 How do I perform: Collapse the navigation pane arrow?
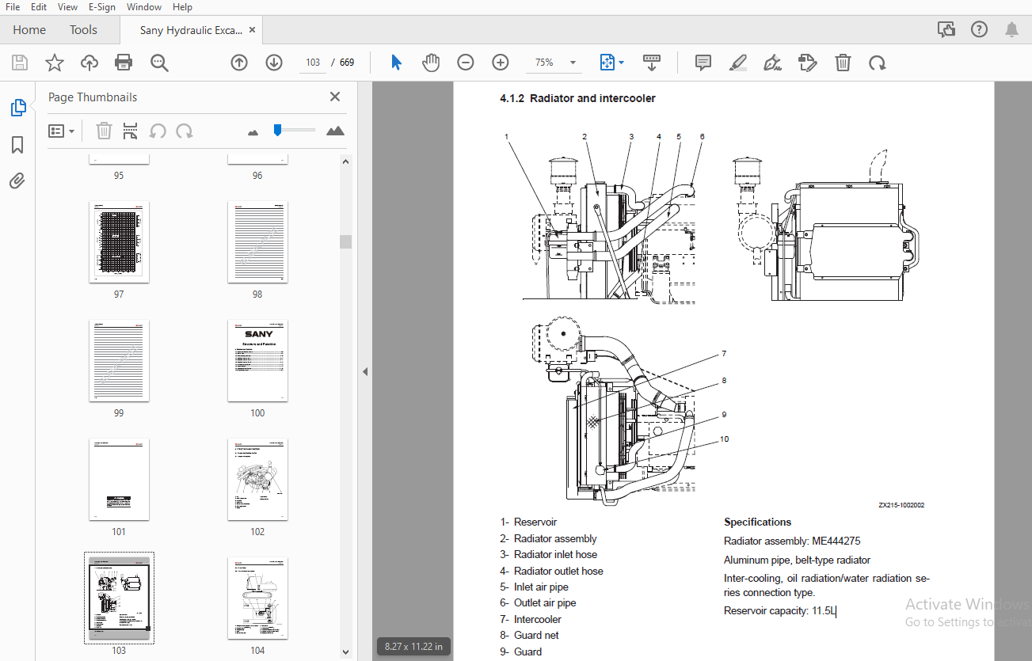(365, 371)
